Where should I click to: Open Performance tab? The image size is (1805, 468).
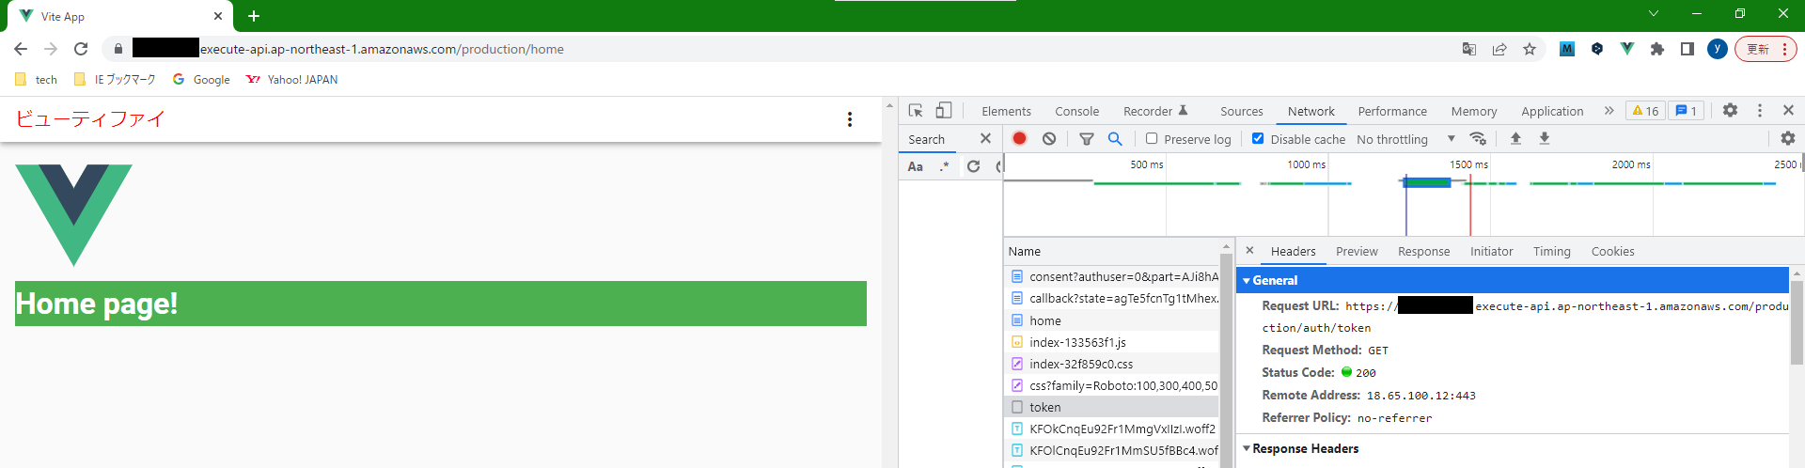pyautogui.click(x=1392, y=111)
